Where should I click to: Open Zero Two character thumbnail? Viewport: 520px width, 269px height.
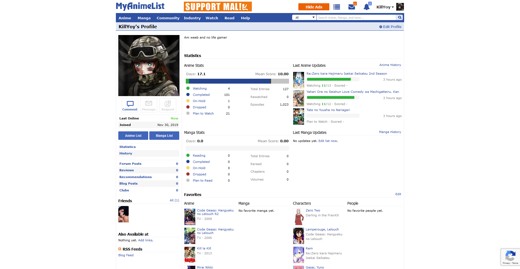coord(298,217)
